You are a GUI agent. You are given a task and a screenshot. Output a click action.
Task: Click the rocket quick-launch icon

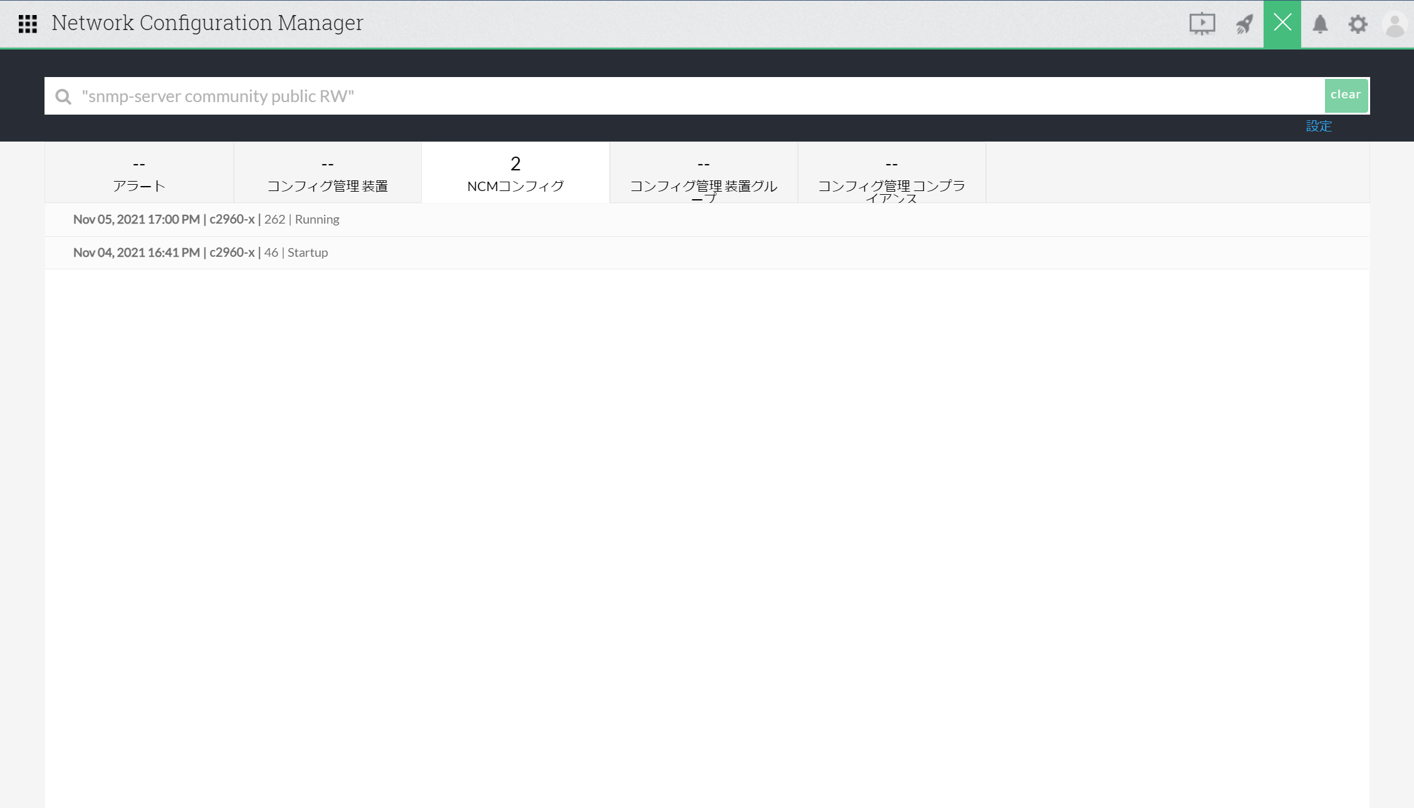[x=1244, y=24]
